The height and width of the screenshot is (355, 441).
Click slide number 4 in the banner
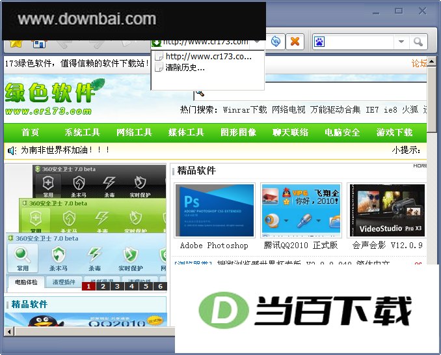coord(131,286)
